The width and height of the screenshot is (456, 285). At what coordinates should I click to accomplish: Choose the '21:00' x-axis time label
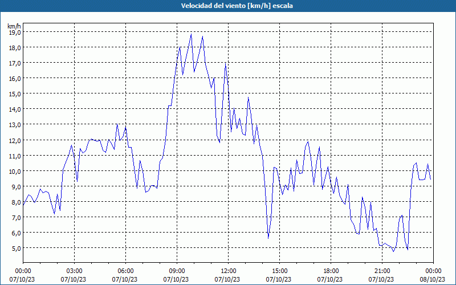coord(382,271)
